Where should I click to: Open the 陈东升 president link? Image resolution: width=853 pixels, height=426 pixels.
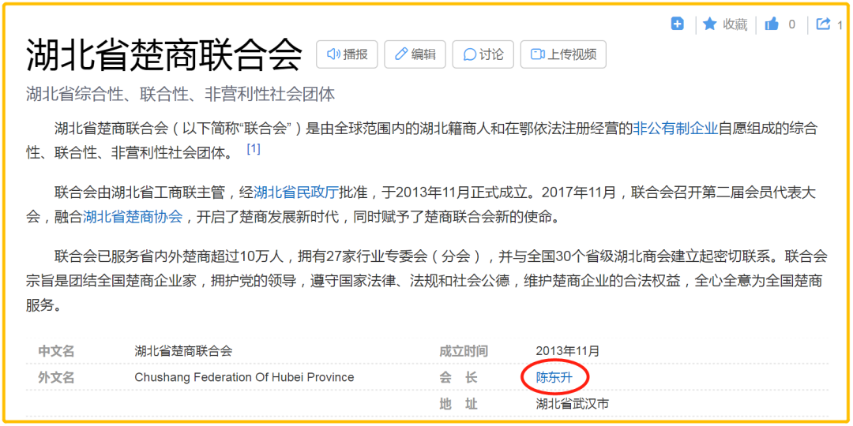click(x=554, y=378)
